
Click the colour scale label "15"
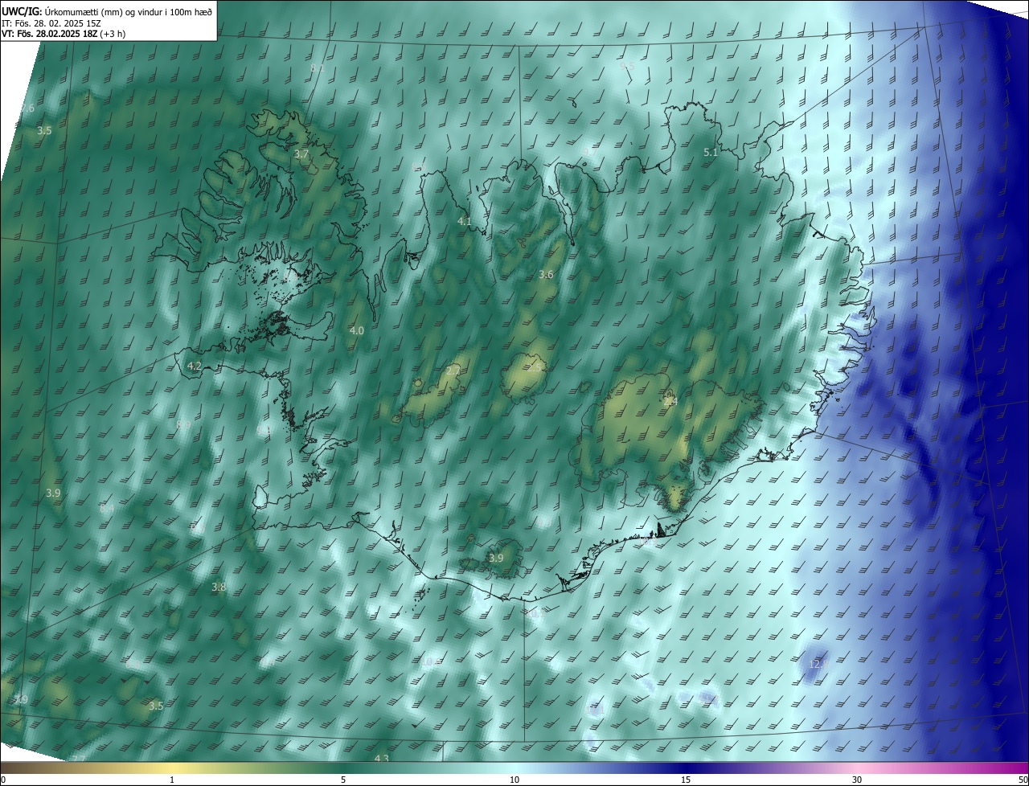click(x=686, y=780)
